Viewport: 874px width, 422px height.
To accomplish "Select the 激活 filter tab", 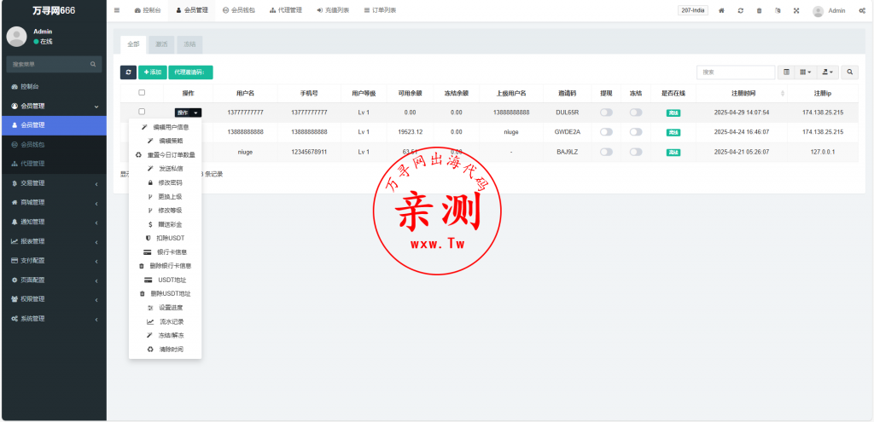I will pos(161,44).
